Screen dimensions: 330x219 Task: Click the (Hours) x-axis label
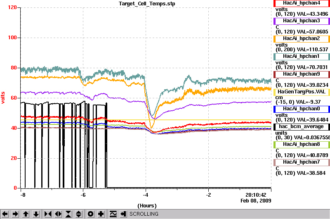click(147, 206)
